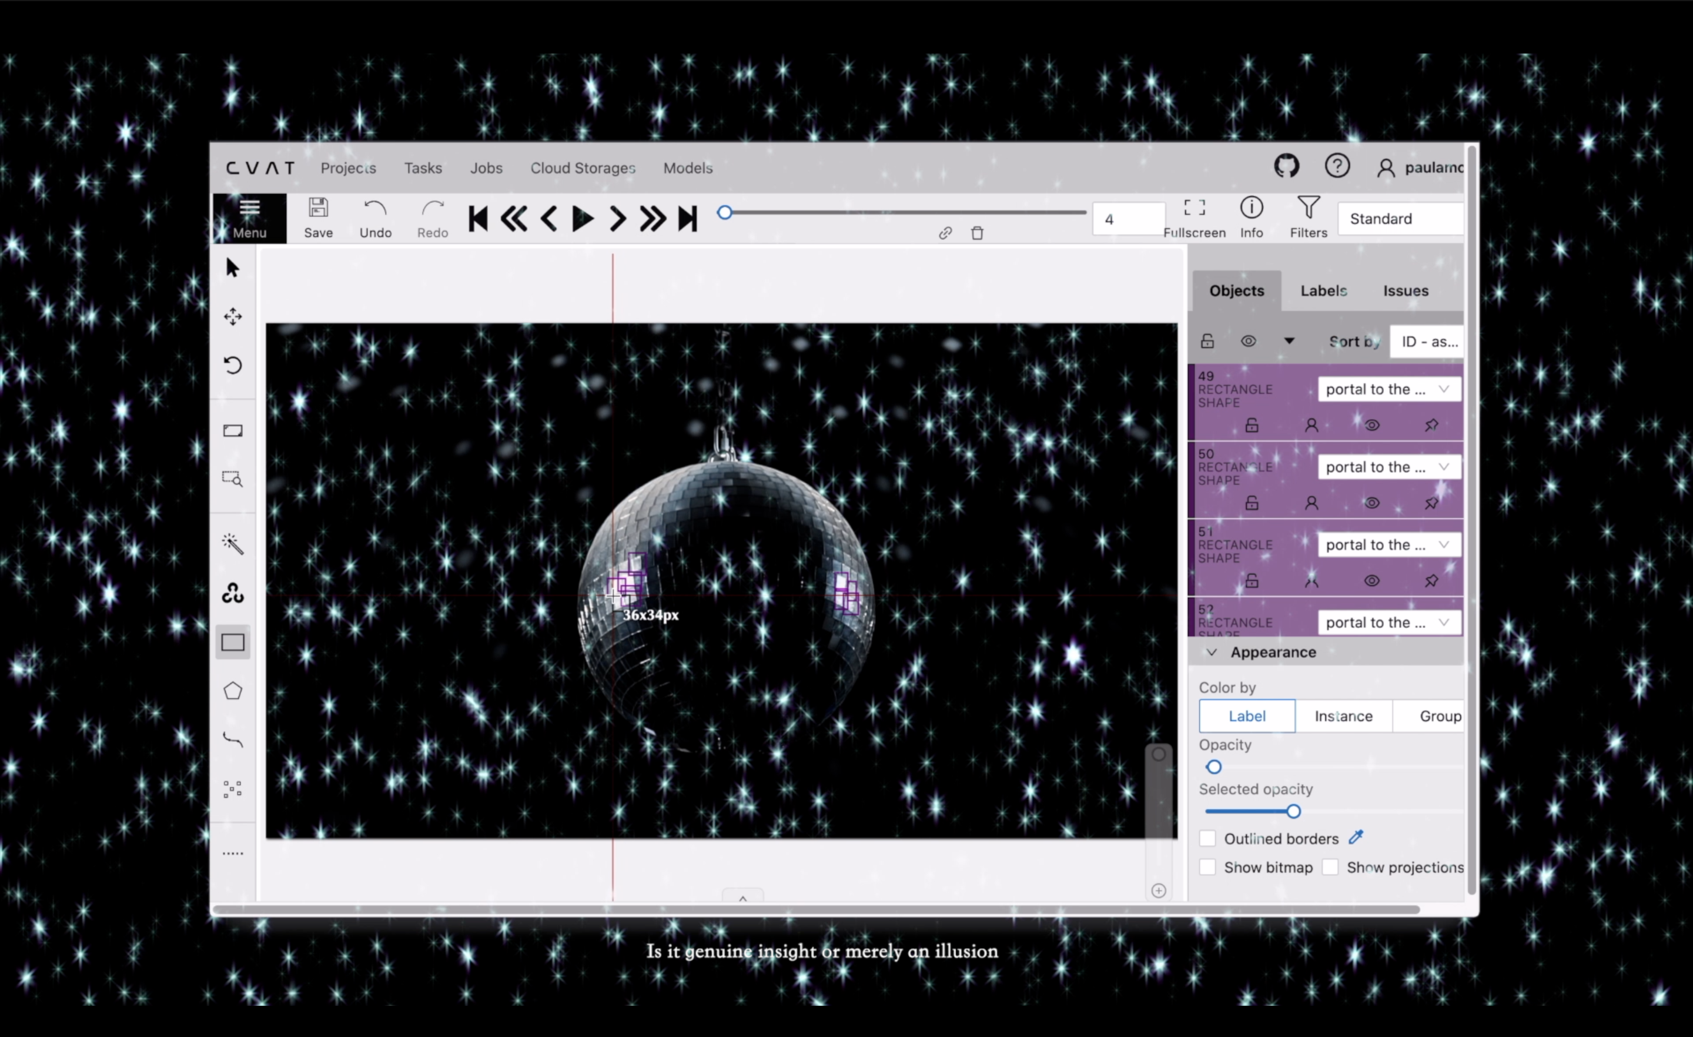Viewport: 1693px width, 1037px height.
Task: Select the magic wand AI tools icon
Action: click(232, 544)
